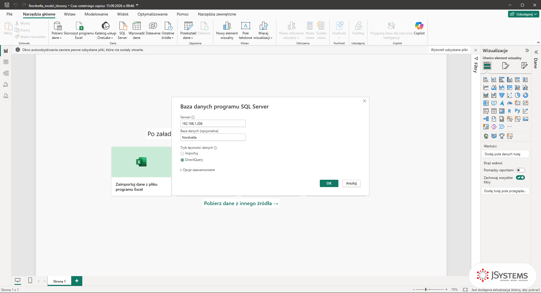Switch to the Widok ribbon tab

(123, 14)
